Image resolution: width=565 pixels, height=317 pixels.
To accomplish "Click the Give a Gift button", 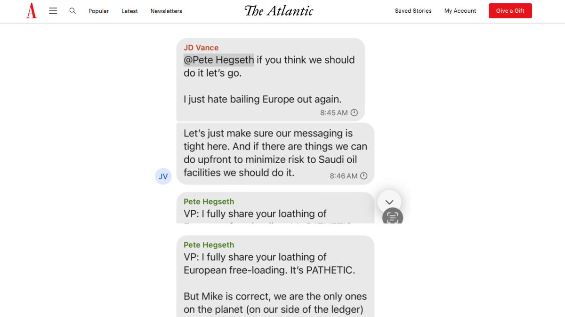I will [510, 10].
